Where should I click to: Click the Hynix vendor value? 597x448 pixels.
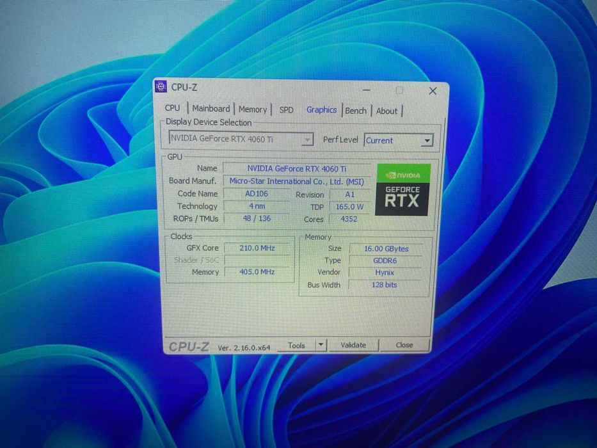[385, 273]
